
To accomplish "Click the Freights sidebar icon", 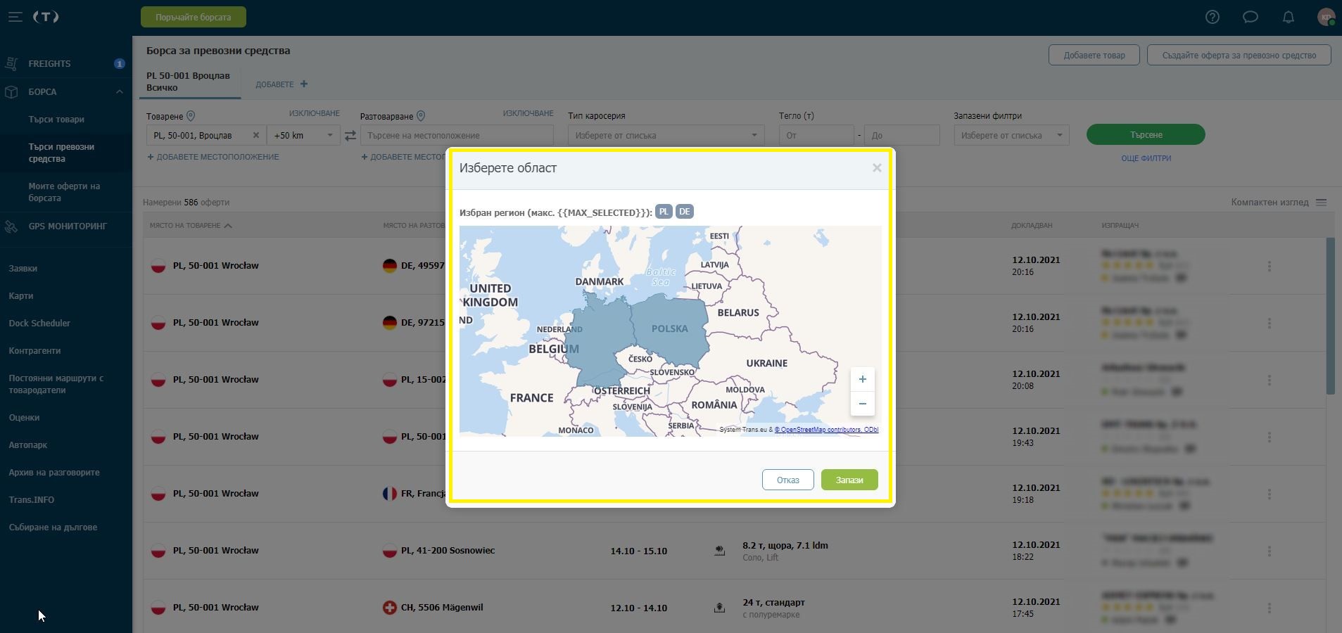I will pyautogui.click(x=11, y=64).
